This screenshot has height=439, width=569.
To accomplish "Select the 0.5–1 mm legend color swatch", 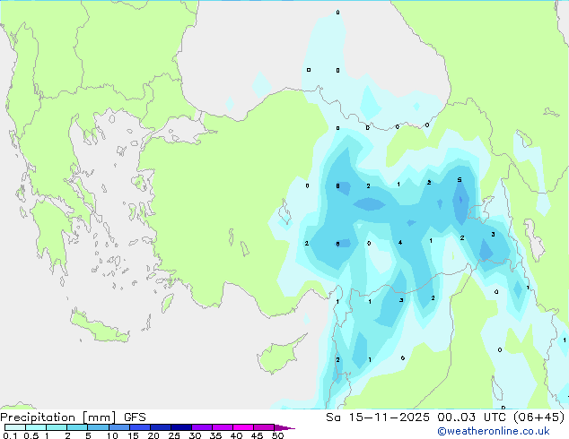I will click(36, 427).
